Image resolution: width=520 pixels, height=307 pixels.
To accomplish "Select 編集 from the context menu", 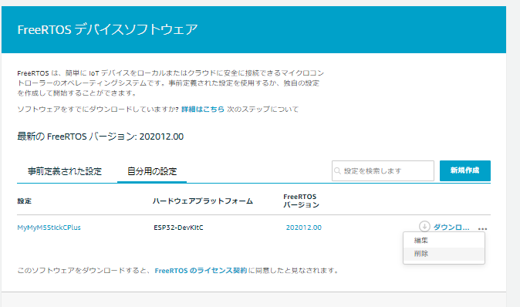I will [x=444, y=241].
